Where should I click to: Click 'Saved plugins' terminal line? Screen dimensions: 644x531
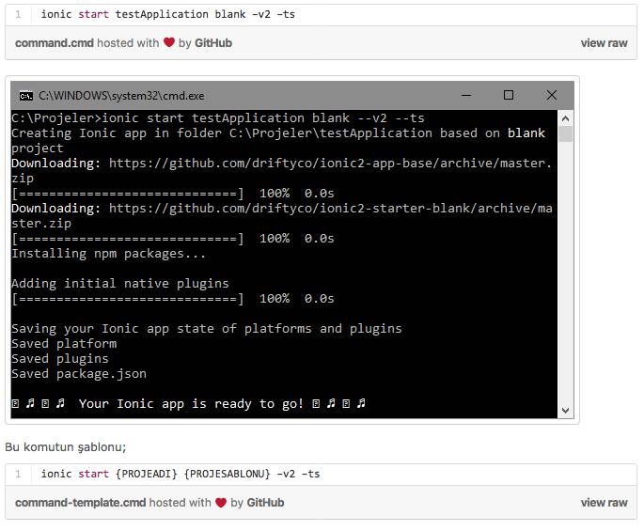pyautogui.click(x=60, y=359)
